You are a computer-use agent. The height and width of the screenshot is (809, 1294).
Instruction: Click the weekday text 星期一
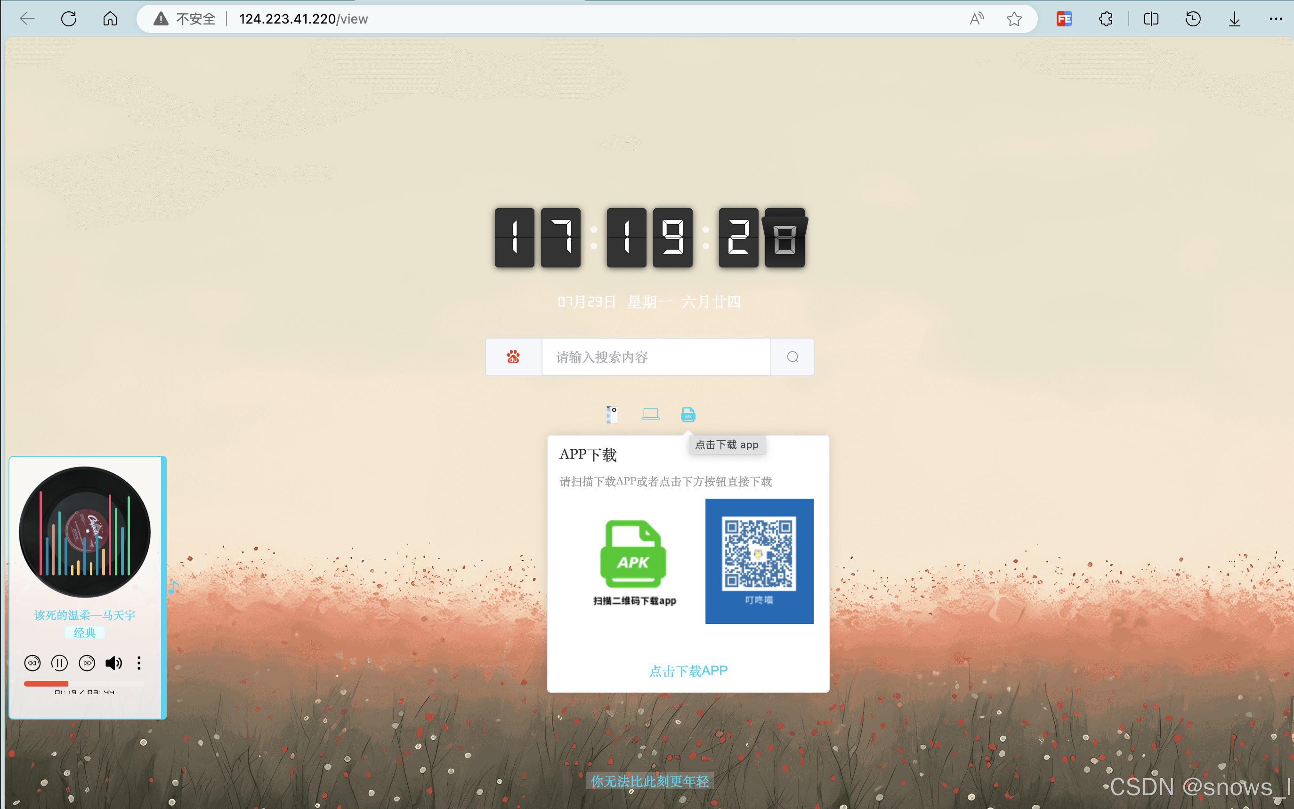[649, 302]
